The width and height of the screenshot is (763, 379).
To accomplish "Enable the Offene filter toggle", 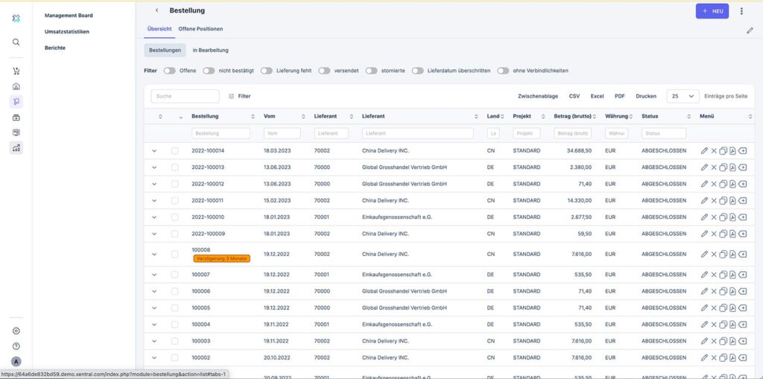I will coord(169,71).
